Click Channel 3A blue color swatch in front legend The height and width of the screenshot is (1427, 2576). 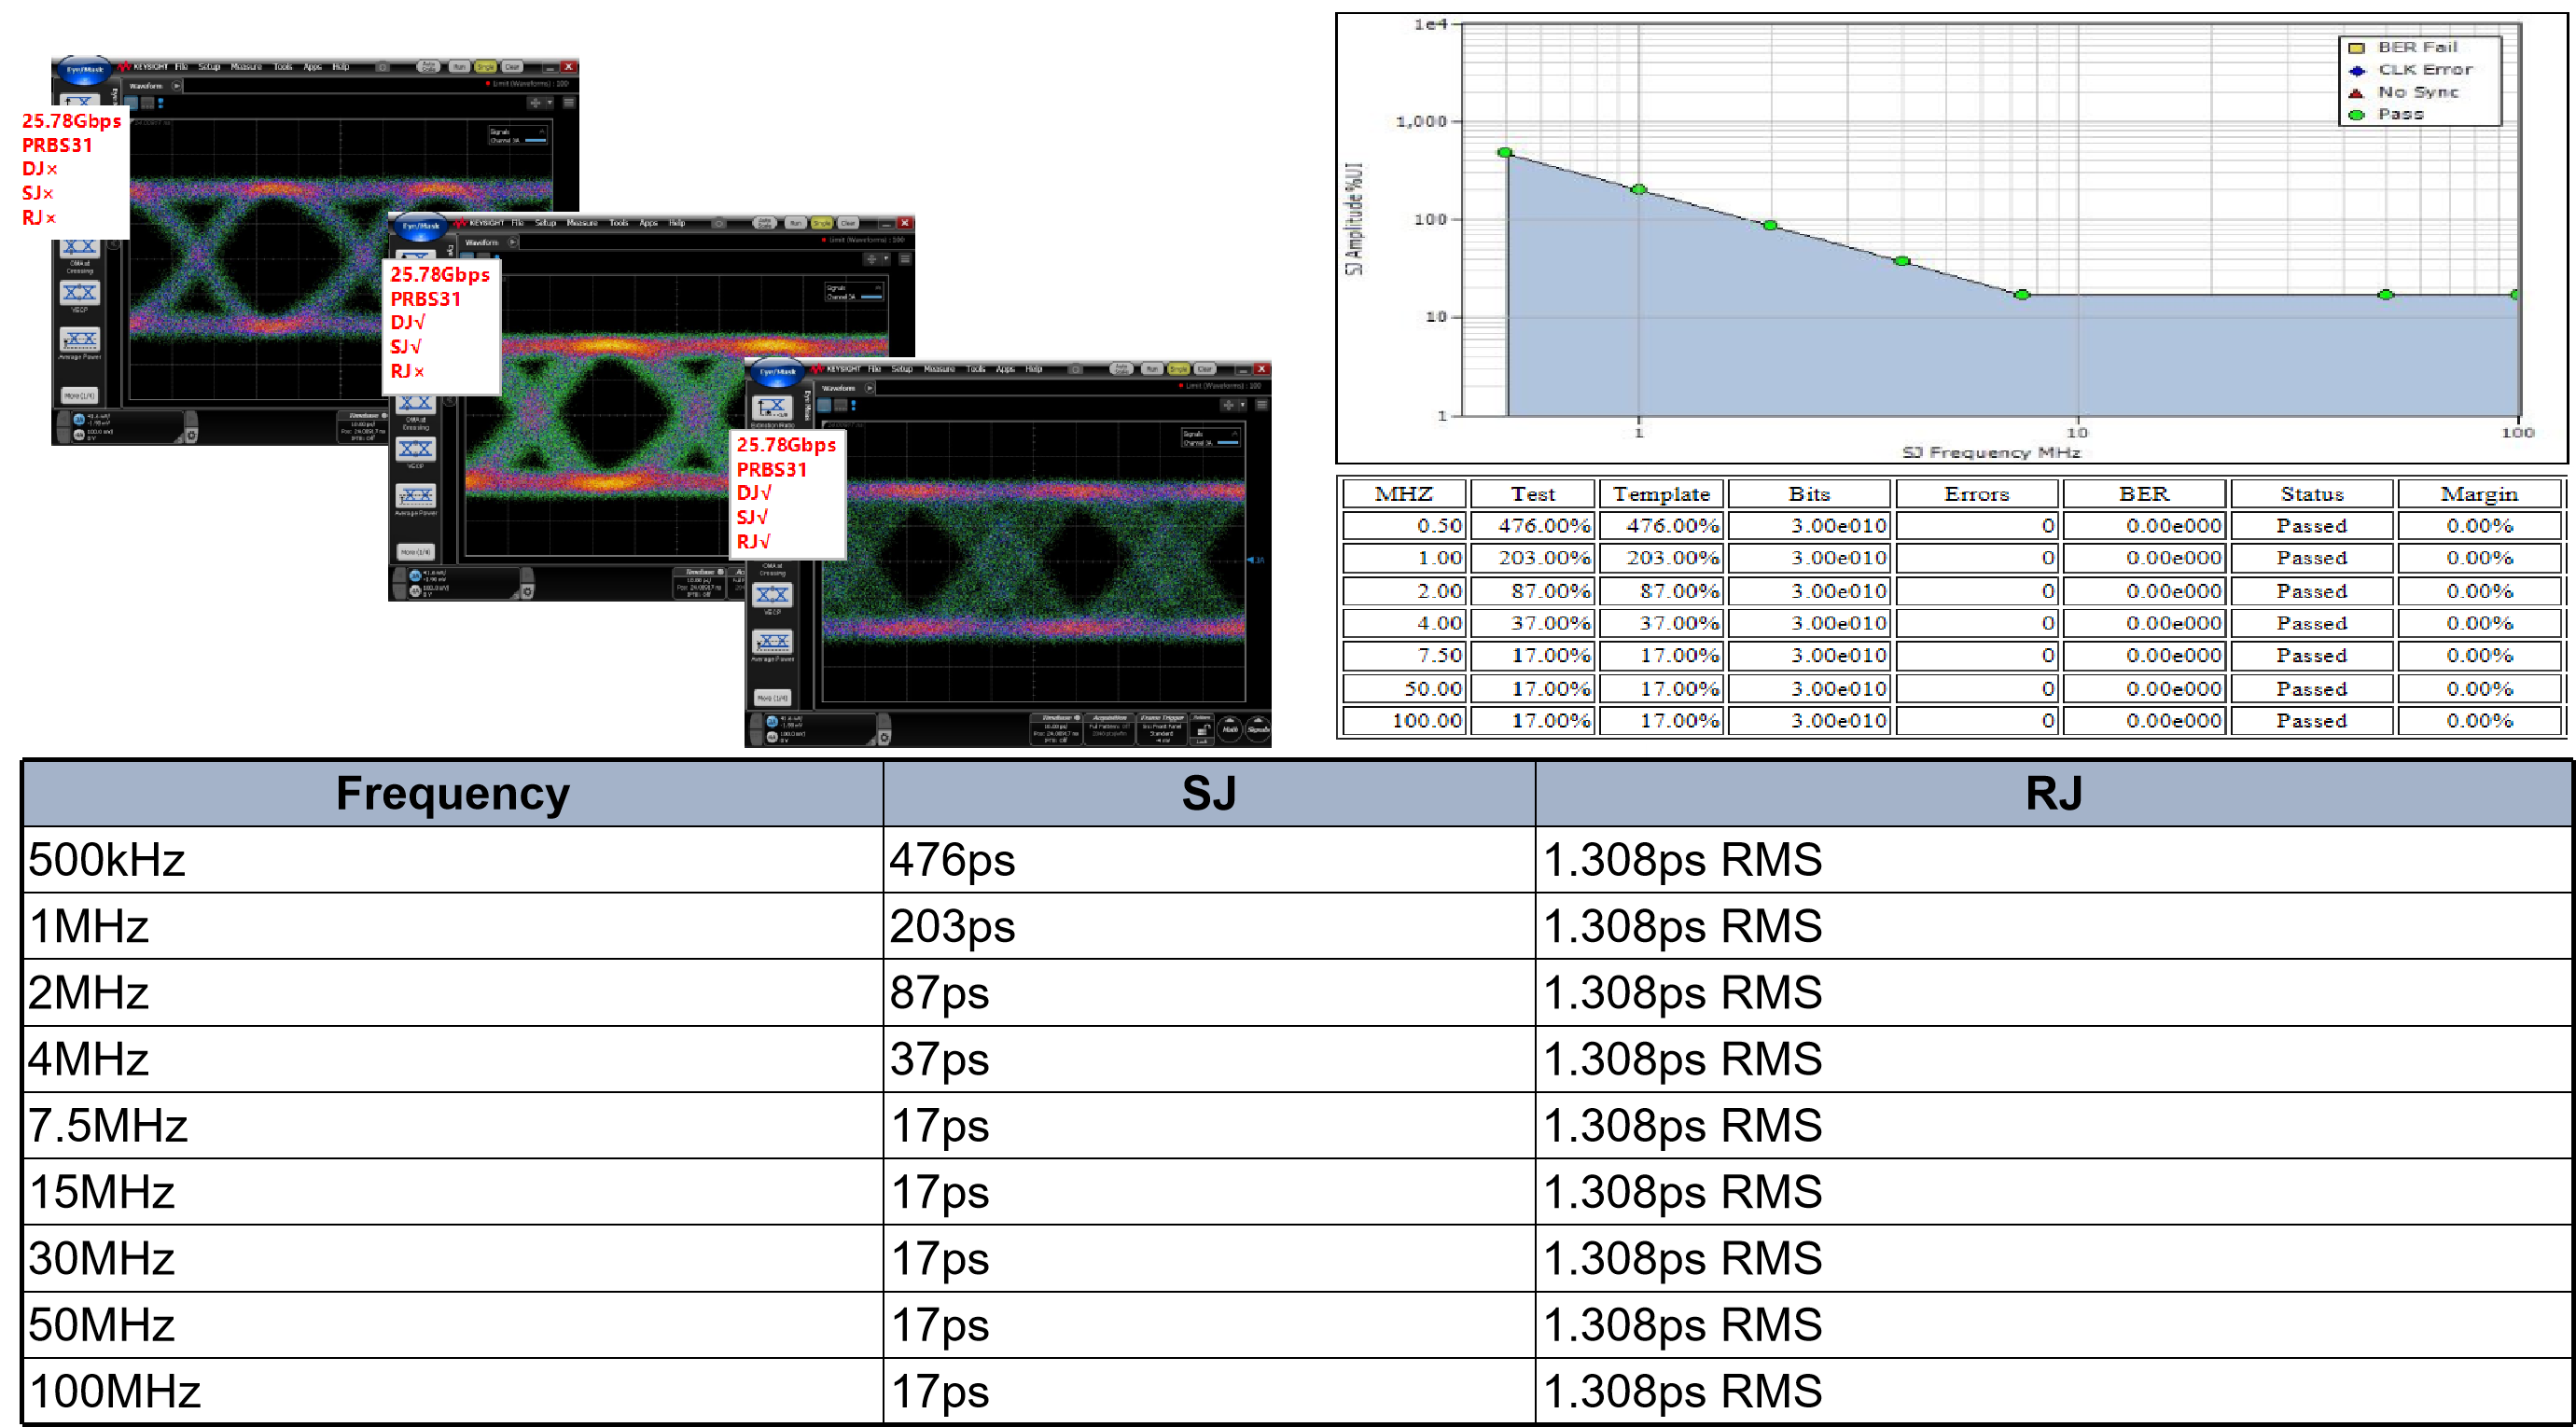1228,442
